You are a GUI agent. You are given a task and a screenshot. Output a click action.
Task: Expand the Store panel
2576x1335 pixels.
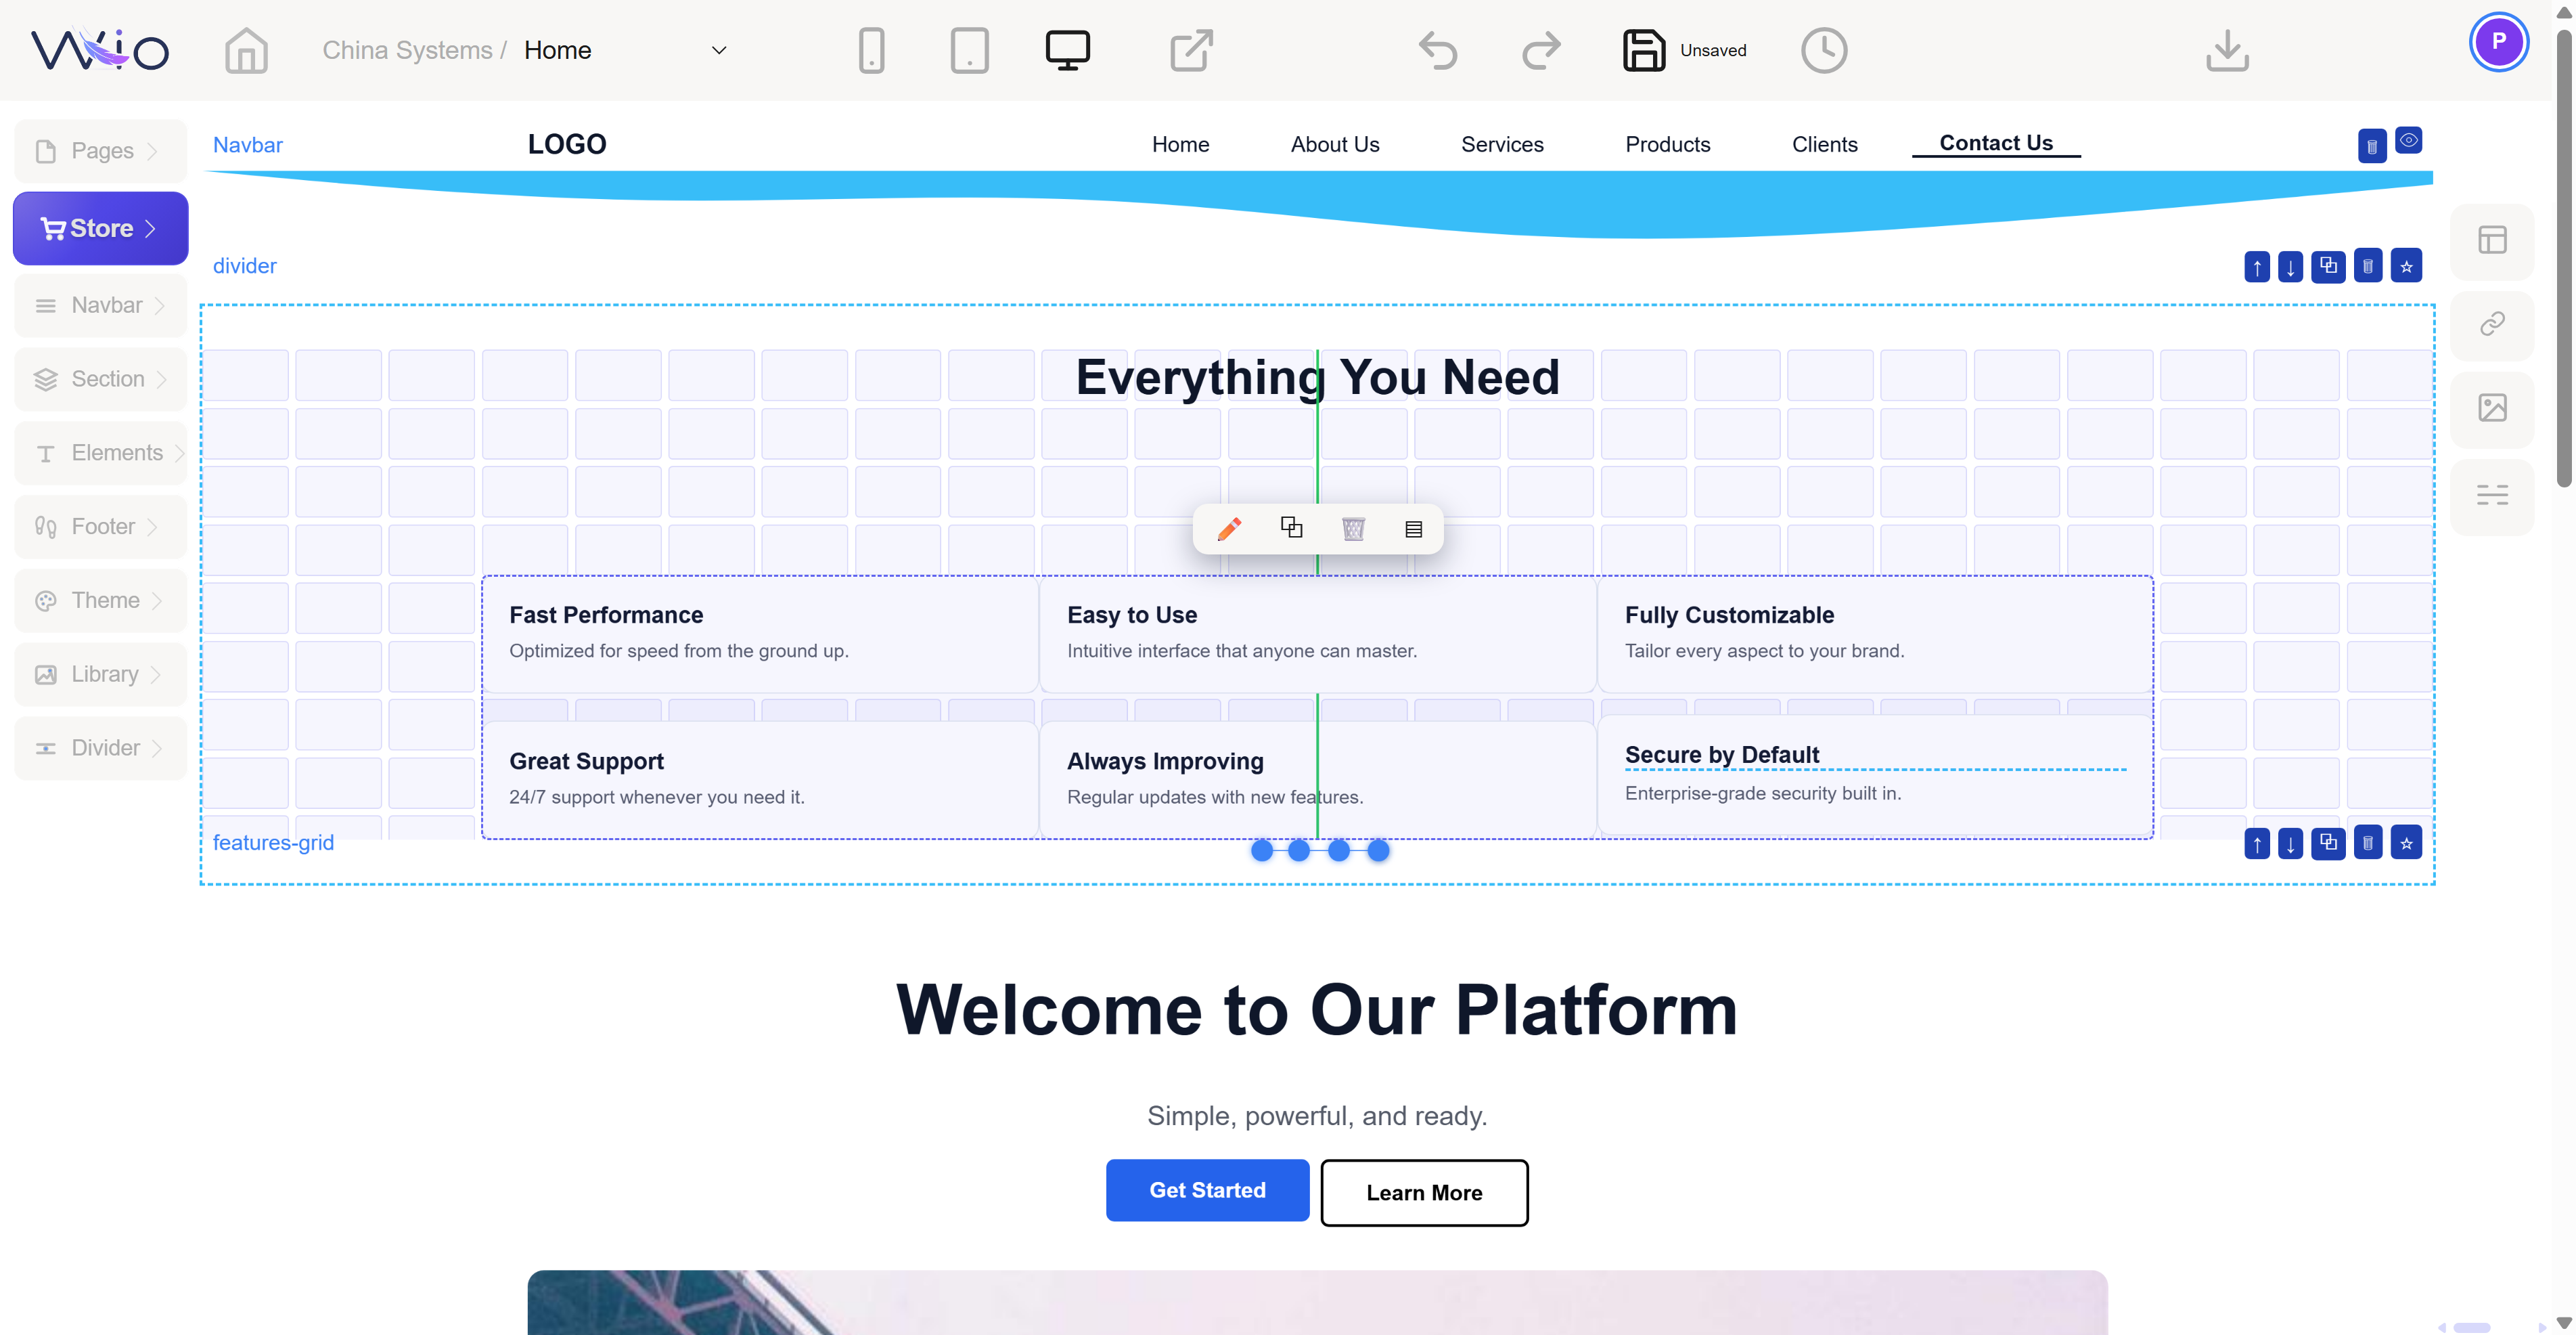tap(100, 228)
